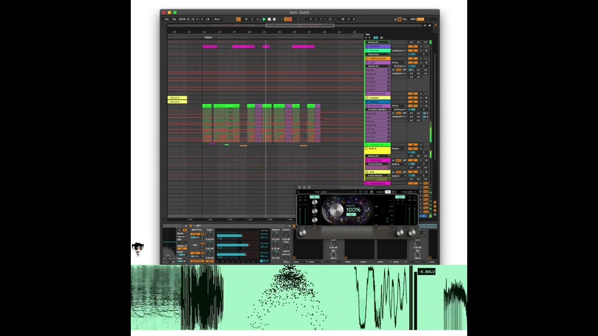Open the Character automation chooser dropdown
Screen dimensions: 598x336
pos(377,54)
